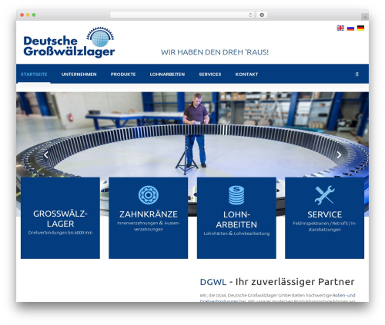The width and height of the screenshot is (385, 325).
Task: Open the Unternehmen menu item
Action: click(79, 75)
